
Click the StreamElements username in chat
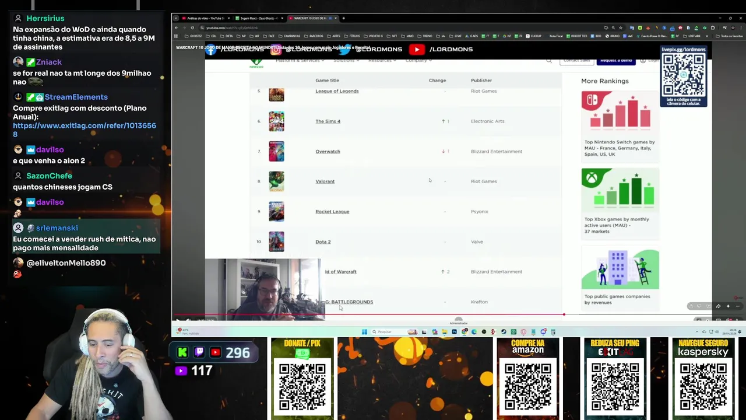(76, 97)
